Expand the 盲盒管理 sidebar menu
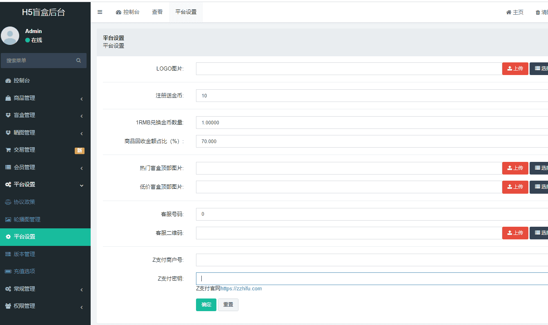 [x=25, y=115]
